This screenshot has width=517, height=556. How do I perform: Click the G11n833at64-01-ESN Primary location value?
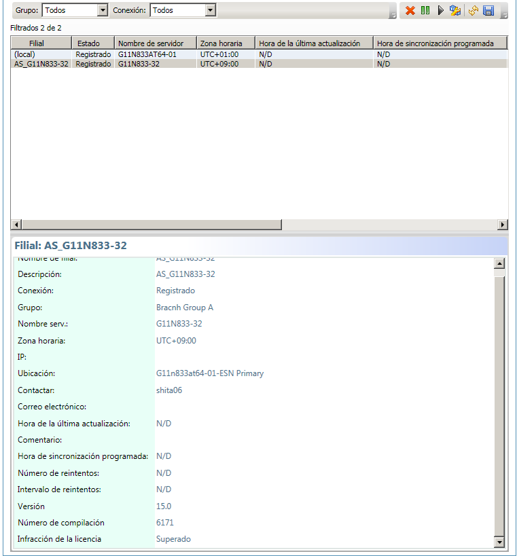click(210, 373)
